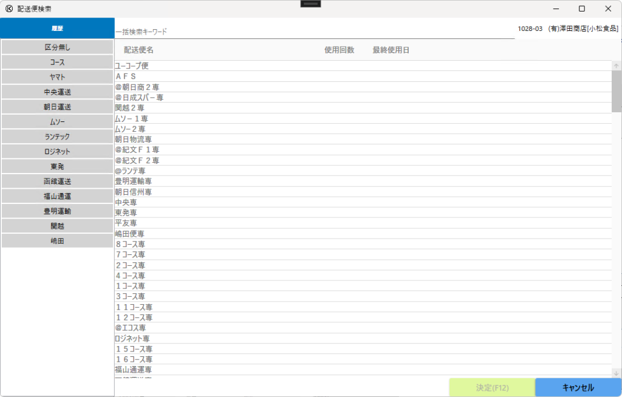Choose the 朝日物流専 row
Viewport: 622px width, 397px height.
(x=363, y=139)
